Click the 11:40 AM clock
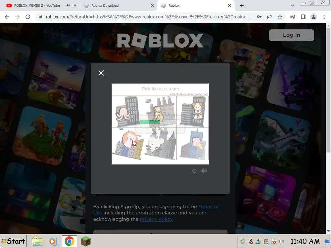Viewport: 331px width, 248px height. point(305,241)
